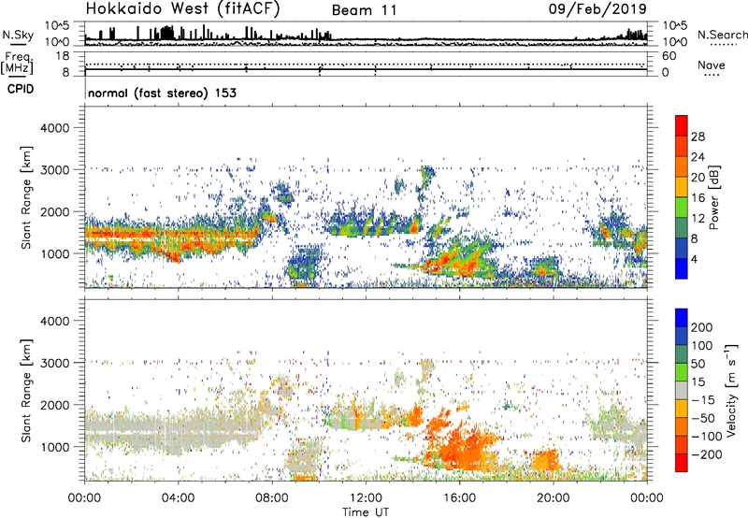Click the "Nave" legend label

click(711, 65)
